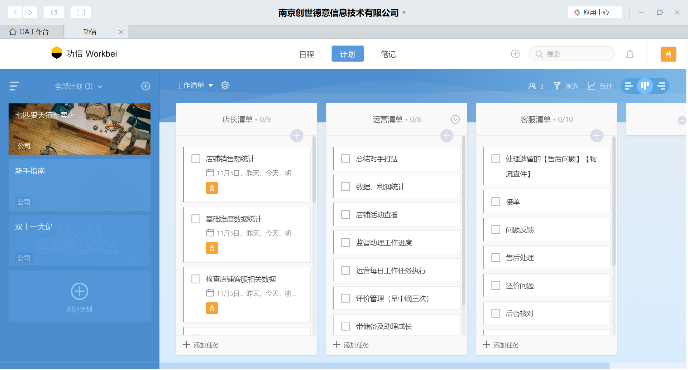Check off 售后处理 task
Screen dimensions: 688x370
click(496, 258)
